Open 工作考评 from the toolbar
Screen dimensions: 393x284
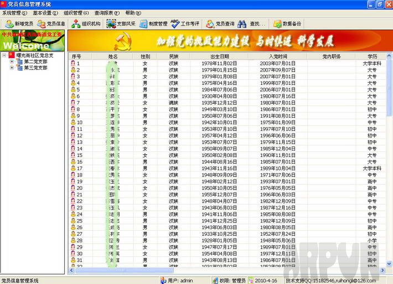point(185,24)
